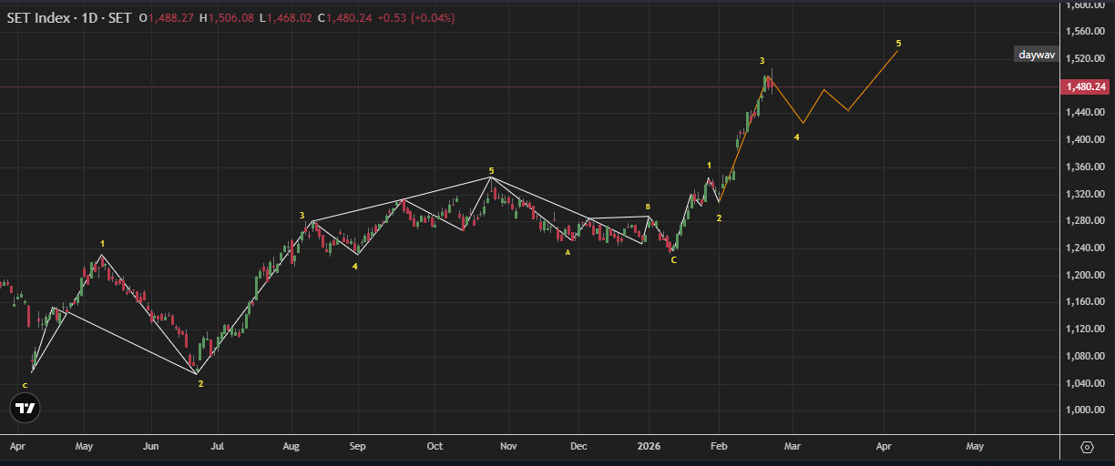Click 1,240.00 on price scale
The image size is (1115, 466).
(x=1085, y=248)
